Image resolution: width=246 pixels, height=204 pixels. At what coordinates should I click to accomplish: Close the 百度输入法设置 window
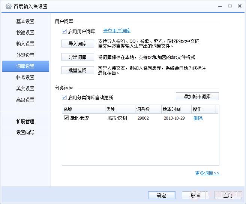tap(240, 6)
